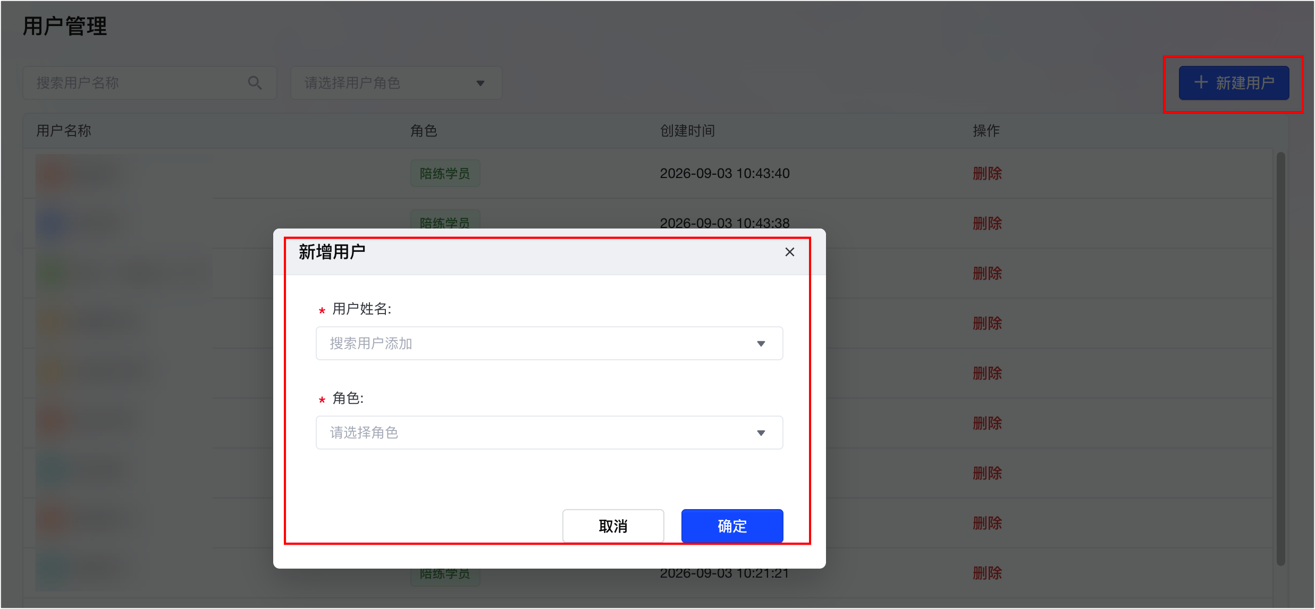Click the 用户名称 column header
The width and height of the screenshot is (1315, 609).
[64, 131]
